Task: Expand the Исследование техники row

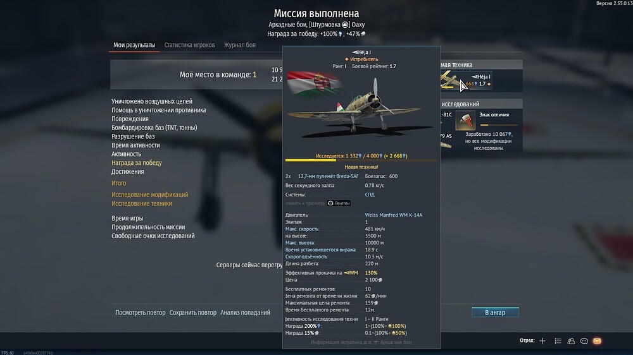Action: pyautogui.click(x=142, y=203)
